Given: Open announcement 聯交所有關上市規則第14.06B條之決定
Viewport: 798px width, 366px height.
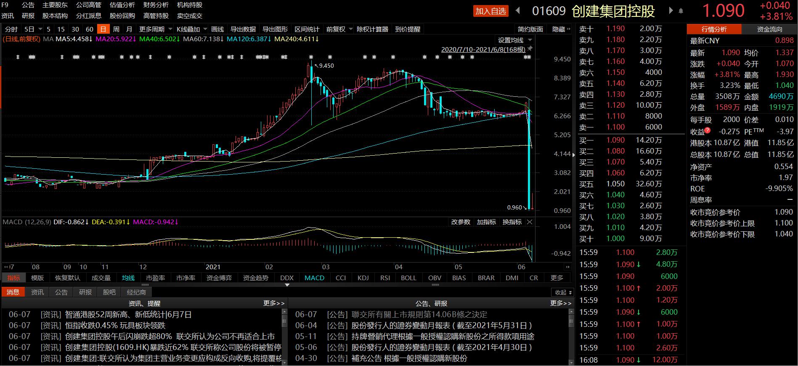Looking at the screenshot, I should pyautogui.click(x=419, y=314).
